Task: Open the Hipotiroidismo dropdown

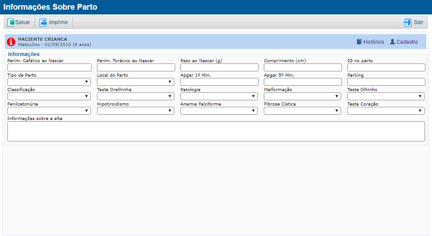Action: 136,111
